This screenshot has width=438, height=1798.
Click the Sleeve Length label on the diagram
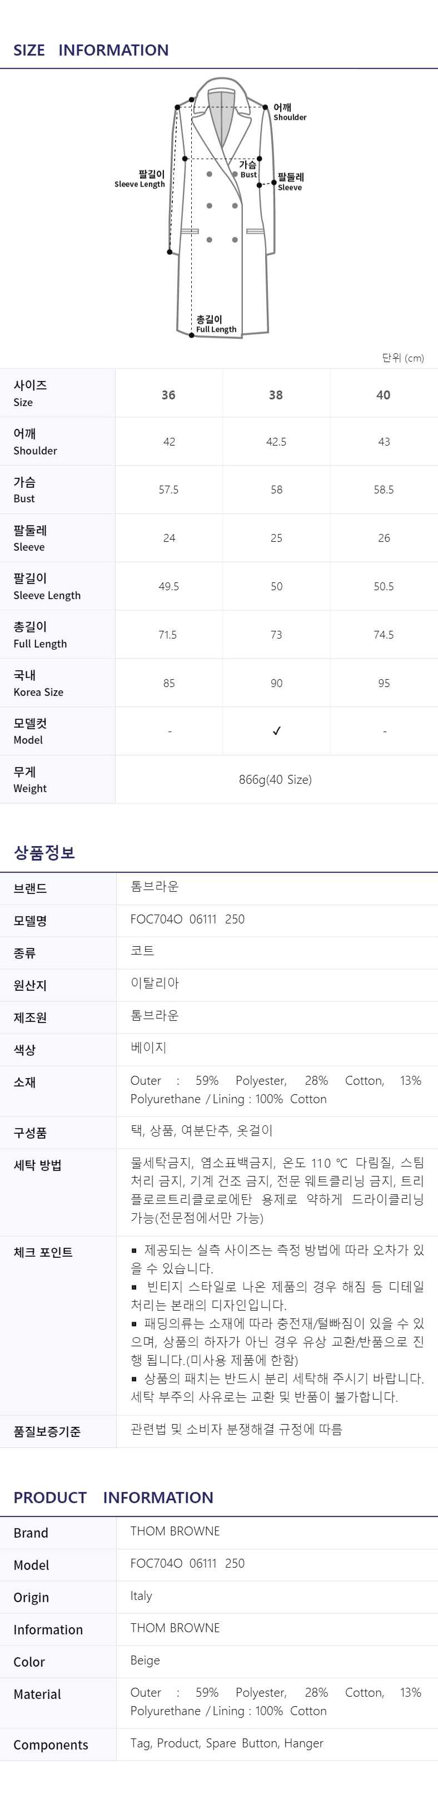[x=140, y=179]
